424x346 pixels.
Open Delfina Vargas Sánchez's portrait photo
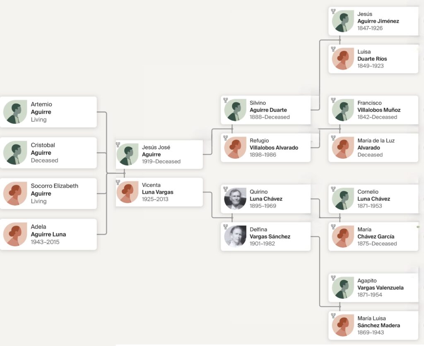tap(235, 237)
